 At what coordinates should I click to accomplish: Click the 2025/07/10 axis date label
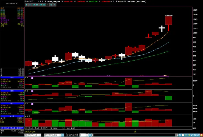pyautogui.click(x=30, y=132)
